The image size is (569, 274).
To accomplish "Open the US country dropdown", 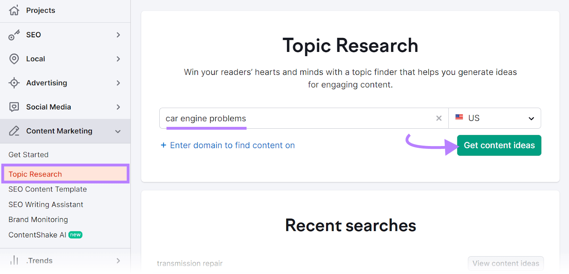I will (x=495, y=118).
